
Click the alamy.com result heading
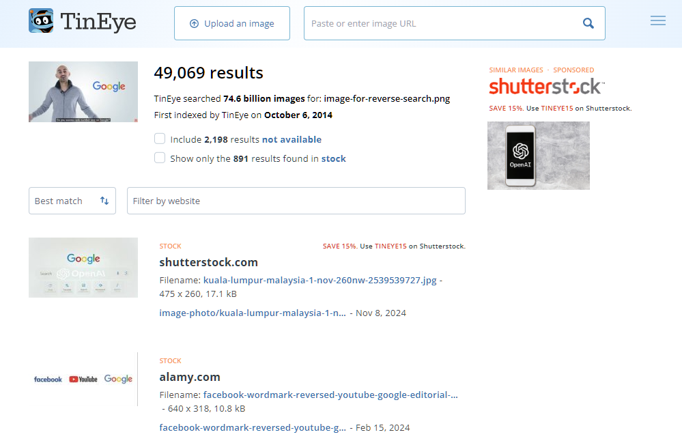190,377
